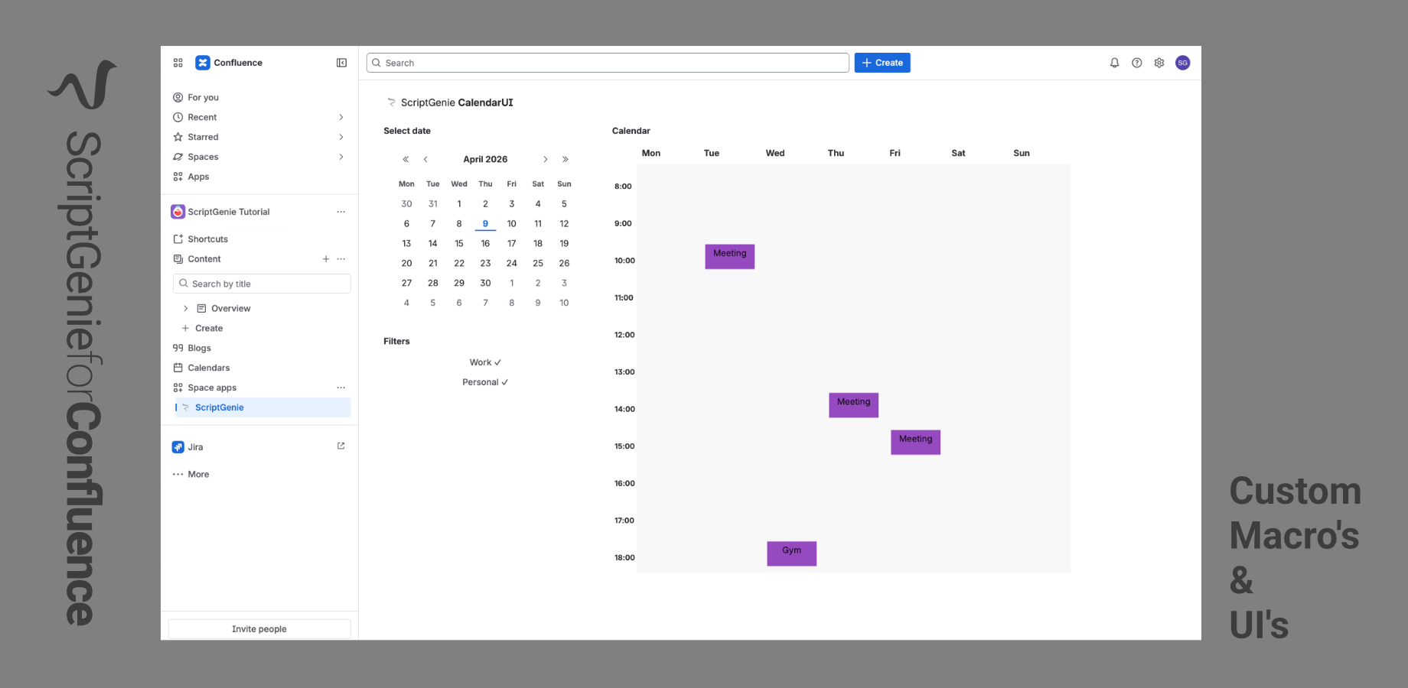This screenshot has height=688, width=1408.
Task: Click April 2026 month header
Action: 485,159
